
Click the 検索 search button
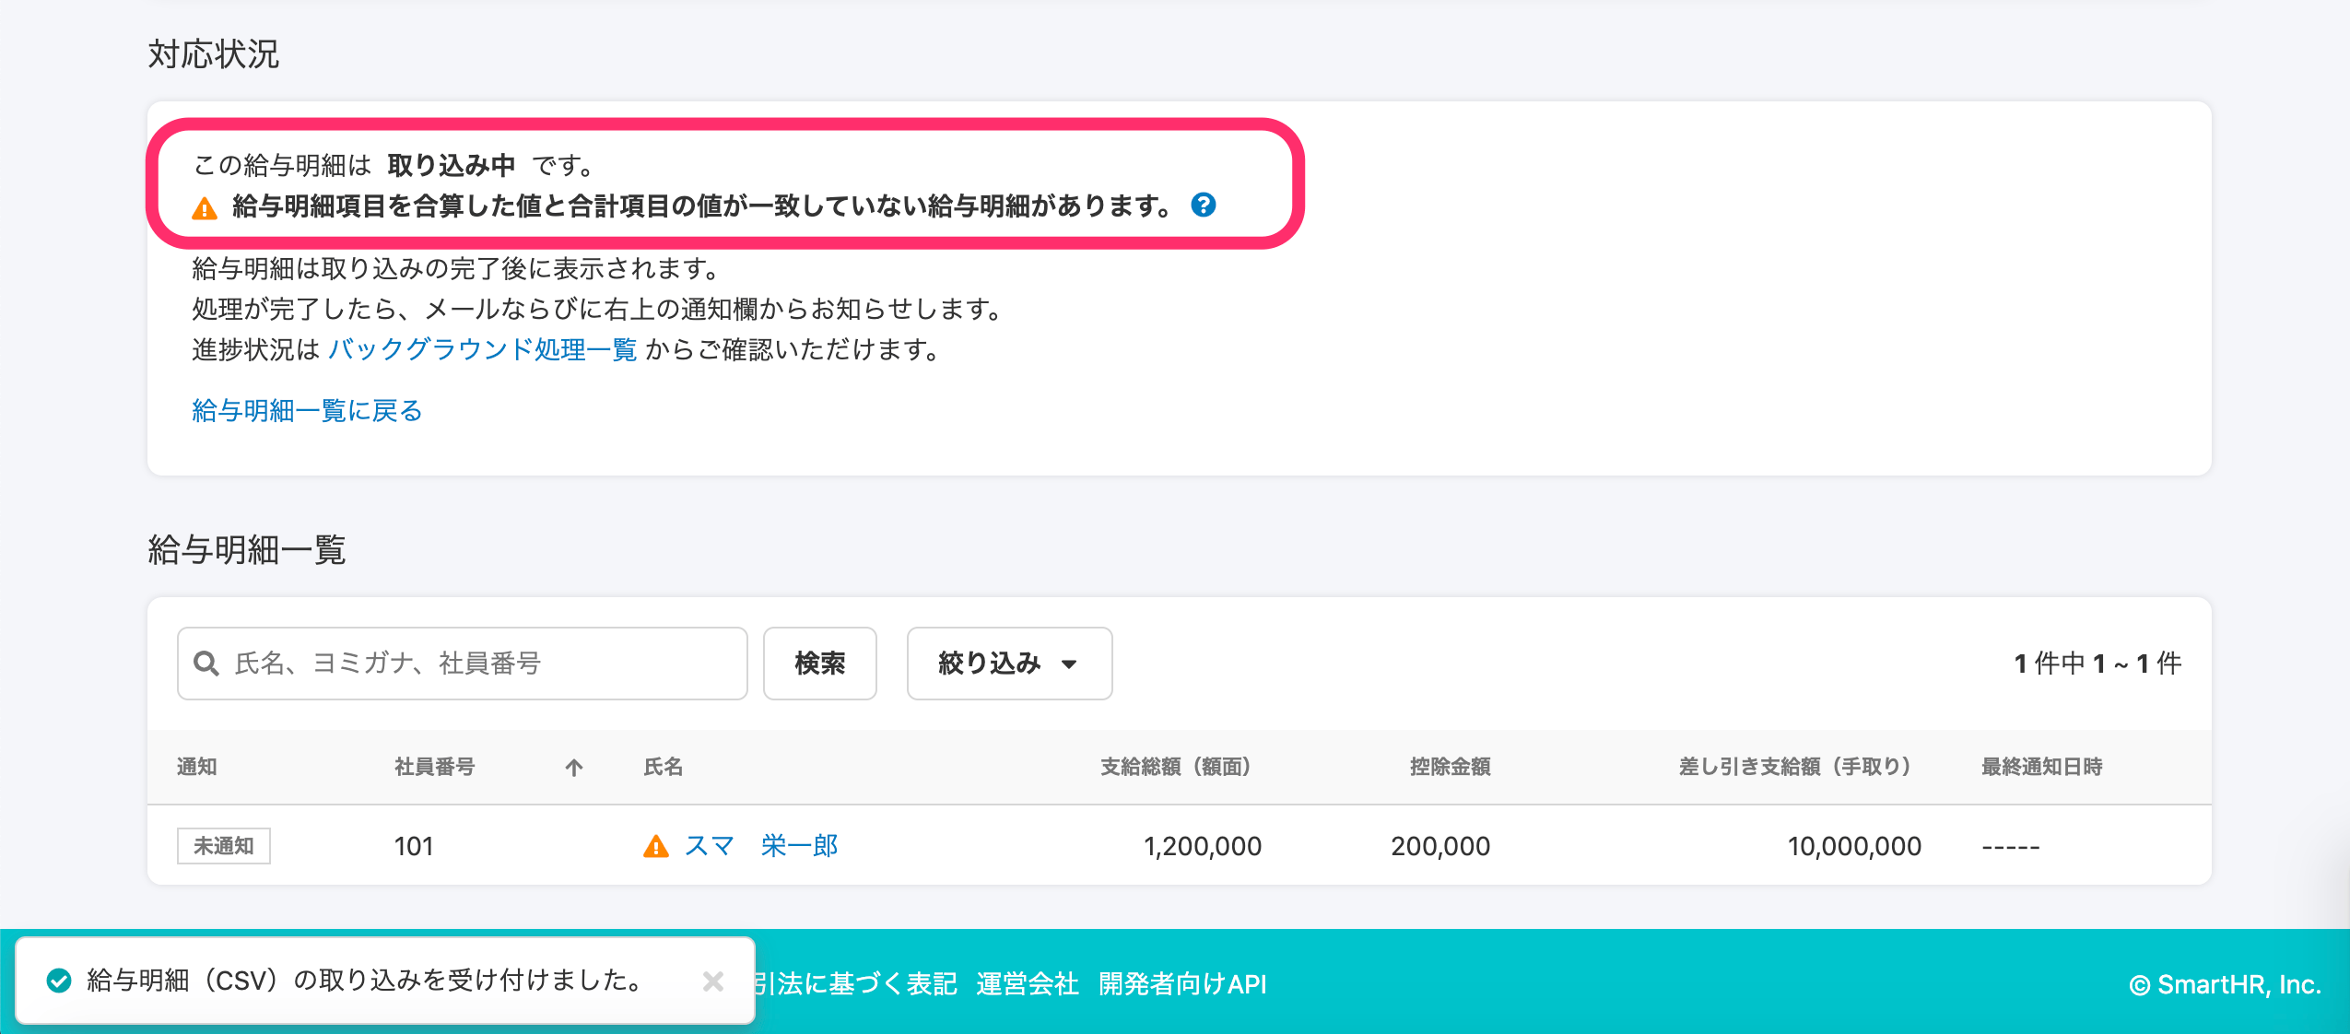point(819,664)
